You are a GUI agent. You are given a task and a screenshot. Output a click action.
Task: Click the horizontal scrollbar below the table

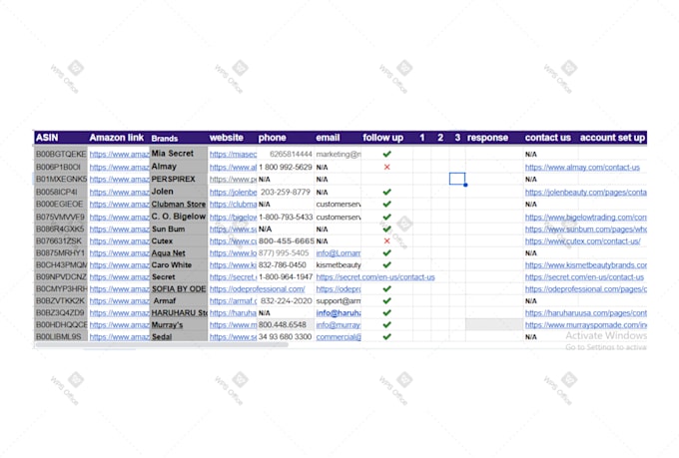pos(162,345)
